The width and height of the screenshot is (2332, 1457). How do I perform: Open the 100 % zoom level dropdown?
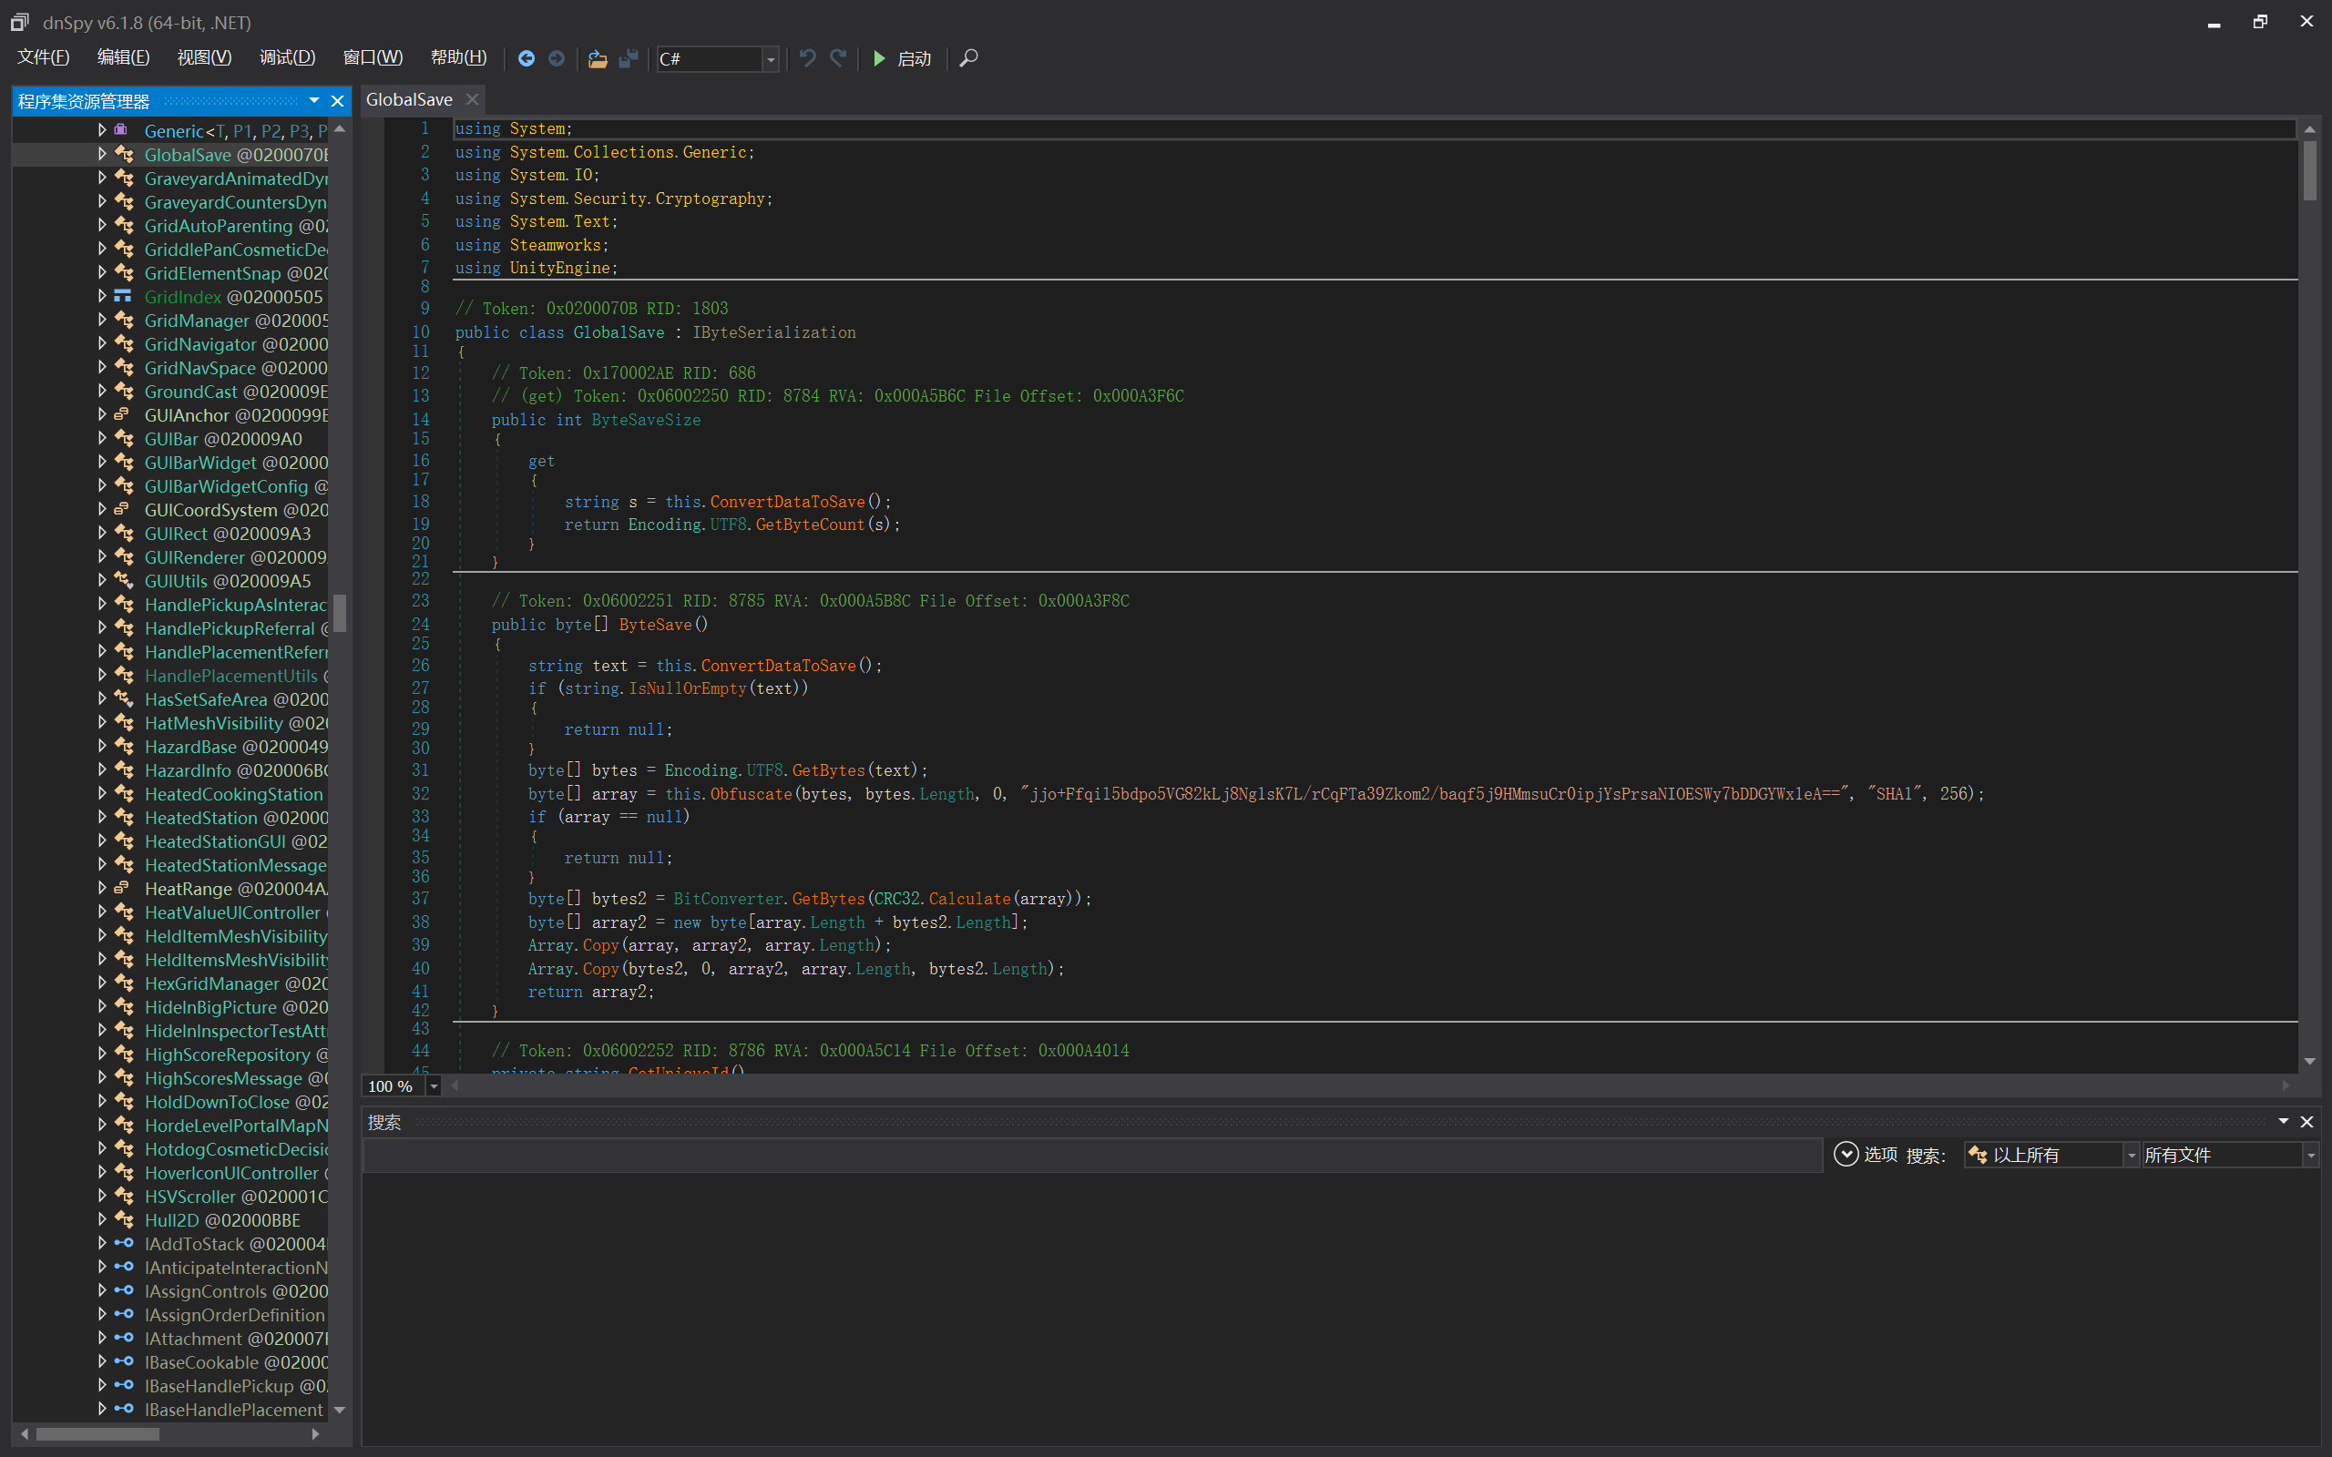[x=433, y=1087]
